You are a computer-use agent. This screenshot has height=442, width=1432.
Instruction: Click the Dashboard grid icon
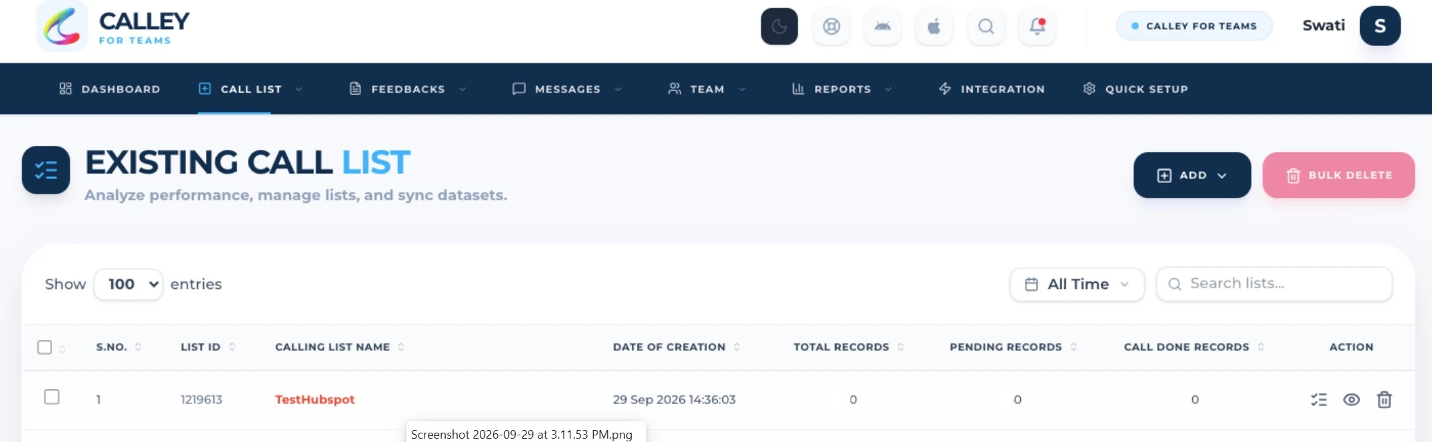pyautogui.click(x=65, y=89)
